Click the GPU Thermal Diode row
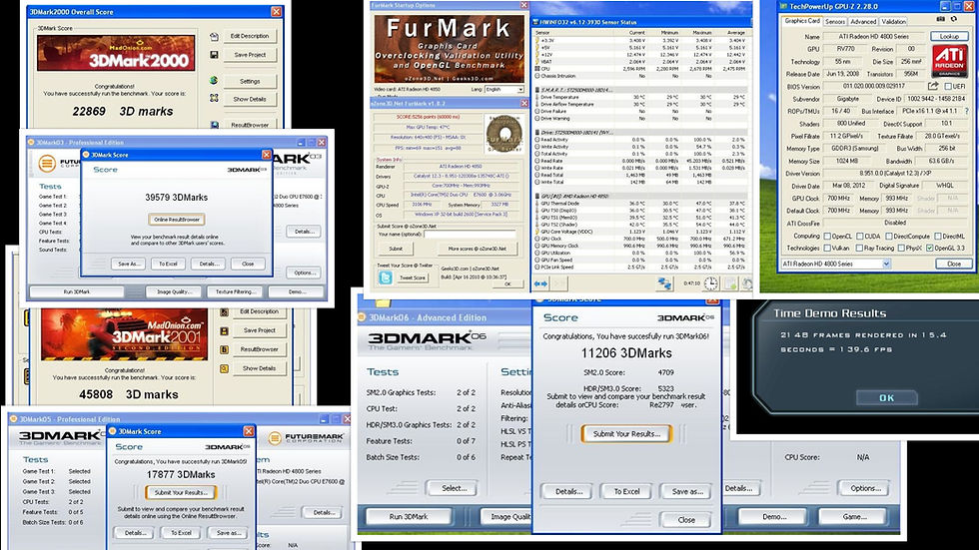This screenshot has width=979, height=550. tap(640, 204)
